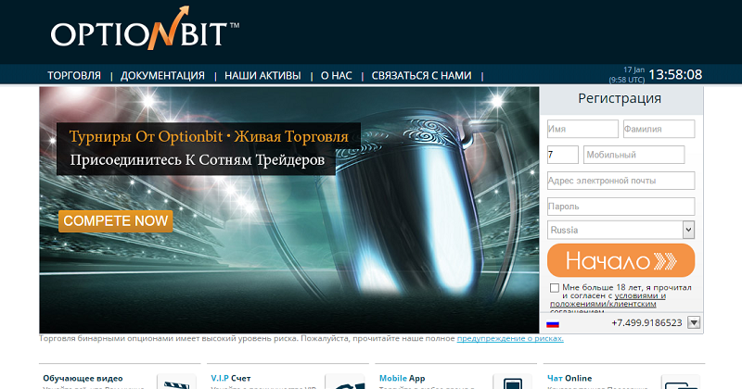Check the 'Мне больше 18 лет' checkbox
This screenshot has width=742, height=389.
[555, 288]
